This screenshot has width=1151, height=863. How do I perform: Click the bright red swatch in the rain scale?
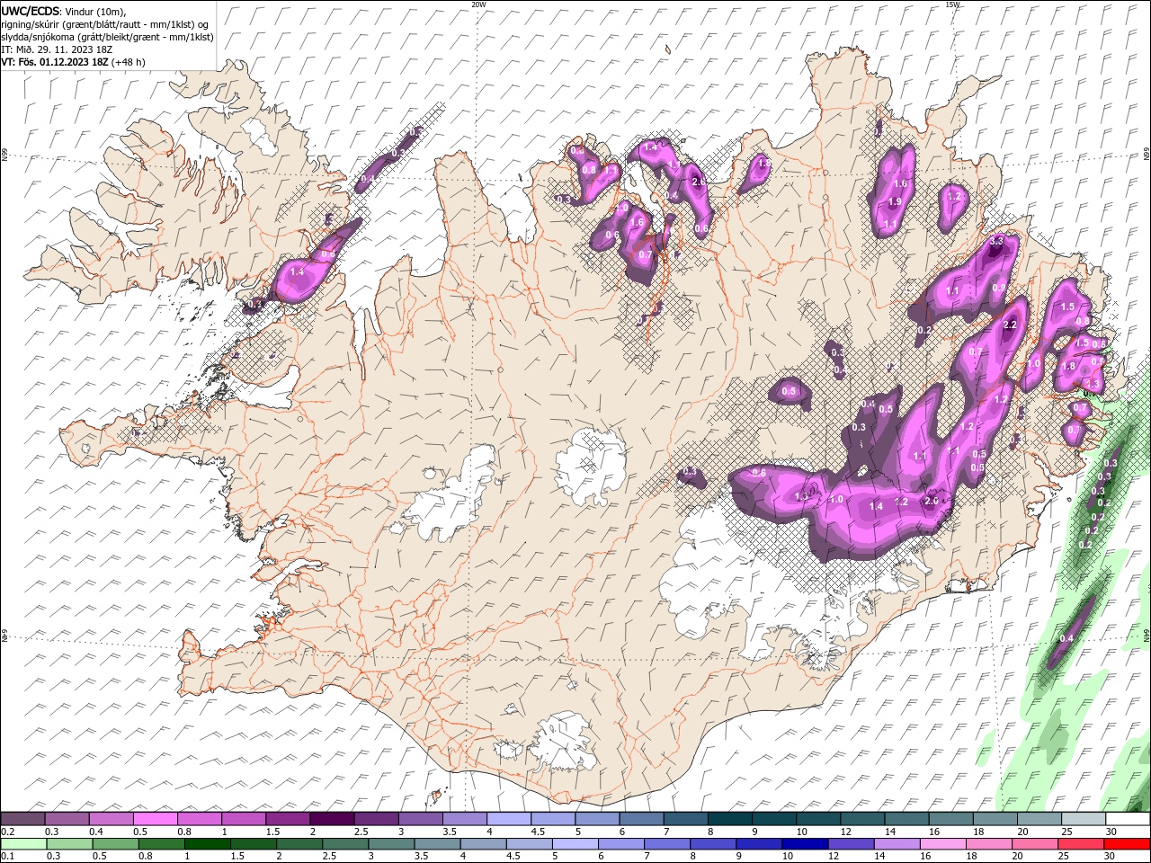pos(1128,844)
